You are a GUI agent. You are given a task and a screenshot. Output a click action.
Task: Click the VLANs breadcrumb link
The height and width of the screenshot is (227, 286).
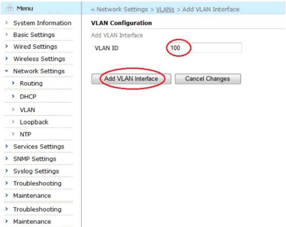(x=165, y=9)
